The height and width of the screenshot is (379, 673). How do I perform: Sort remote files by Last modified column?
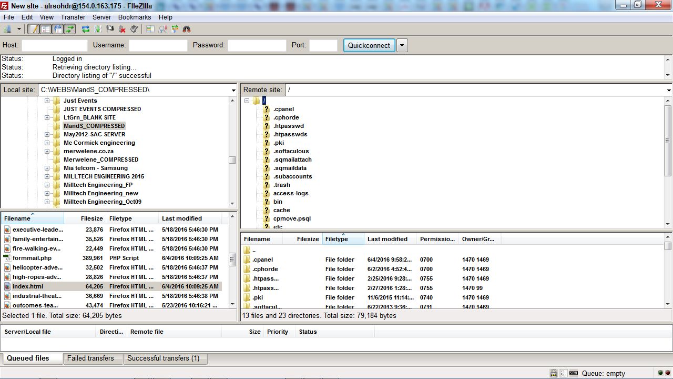(388, 239)
